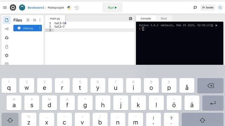Click the Replit spiral logo
This screenshot has width=225, height=126.
[13, 7]
